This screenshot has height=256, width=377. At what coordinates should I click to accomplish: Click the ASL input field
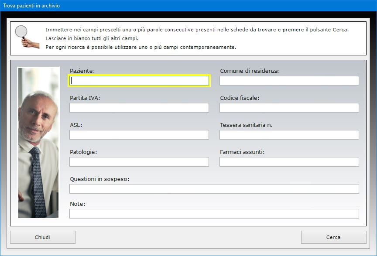pos(139,135)
